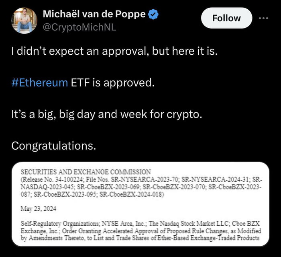This screenshot has height=257, width=281.
Task: Open the attached SEC document image
Action: [140, 204]
